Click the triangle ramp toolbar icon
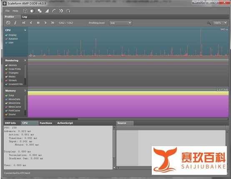Image resolution: width=231 pixels, height=179 pixels. [47, 11]
